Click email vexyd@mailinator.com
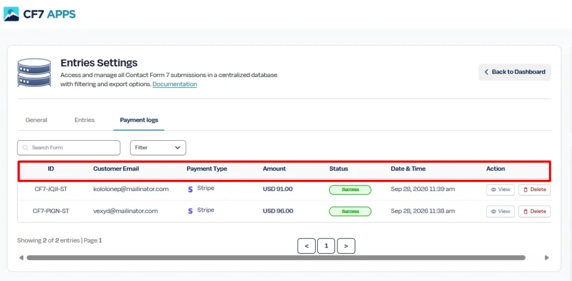The image size is (572, 281). [126, 211]
